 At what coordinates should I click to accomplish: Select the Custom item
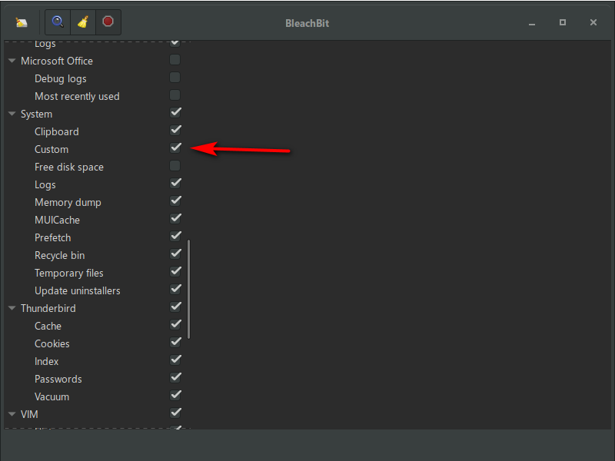click(x=52, y=149)
